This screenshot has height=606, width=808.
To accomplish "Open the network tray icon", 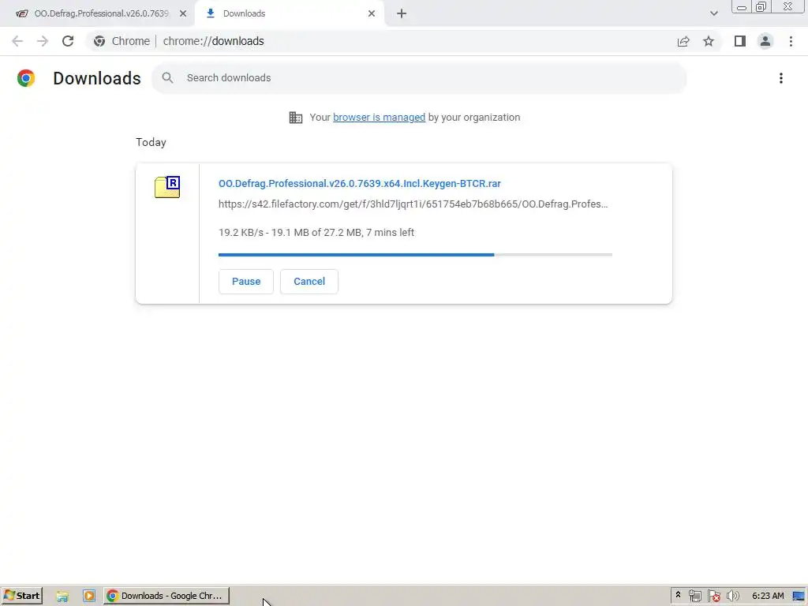I will tap(695, 596).
